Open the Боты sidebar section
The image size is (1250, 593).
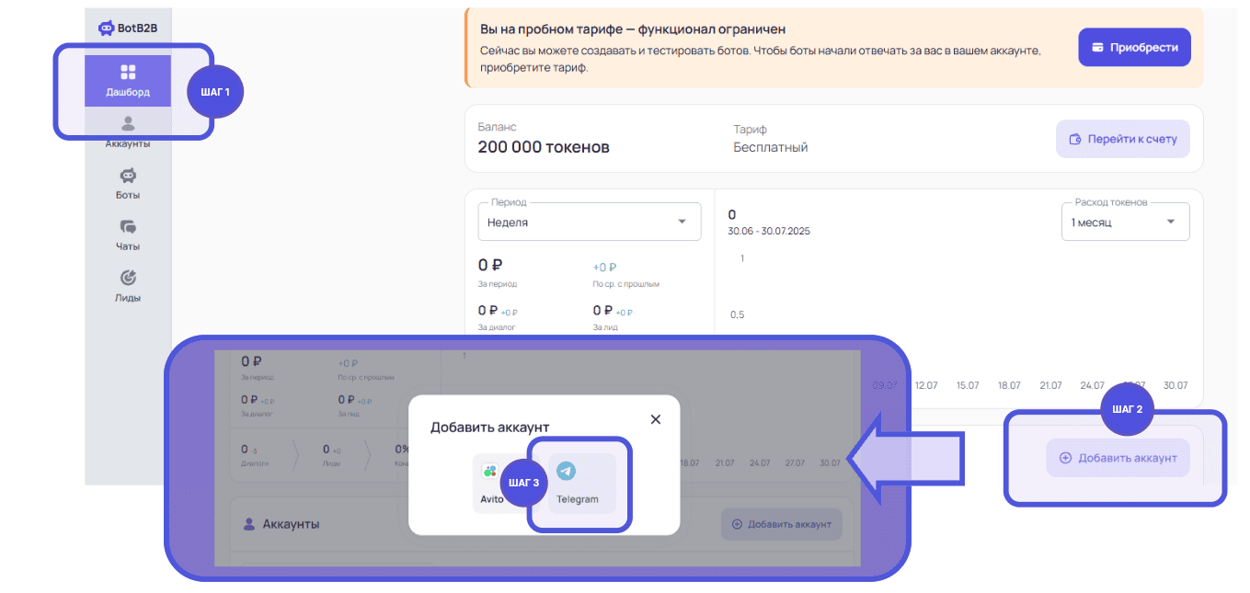[x=128, y=183]
